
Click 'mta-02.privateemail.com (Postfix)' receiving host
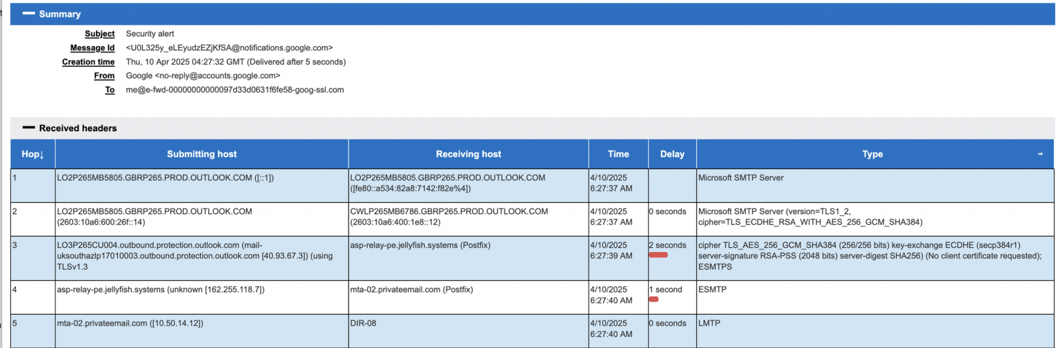coord(411,289)
